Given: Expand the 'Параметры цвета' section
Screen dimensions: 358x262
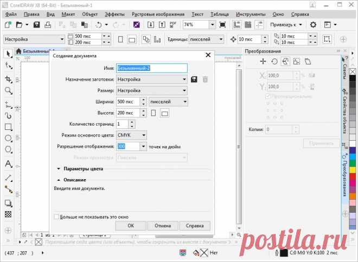Looking at the screenshot, I should tap(59, 169).
